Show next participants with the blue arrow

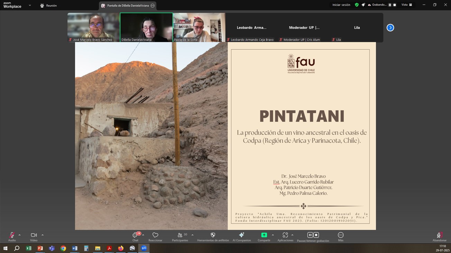390,28
